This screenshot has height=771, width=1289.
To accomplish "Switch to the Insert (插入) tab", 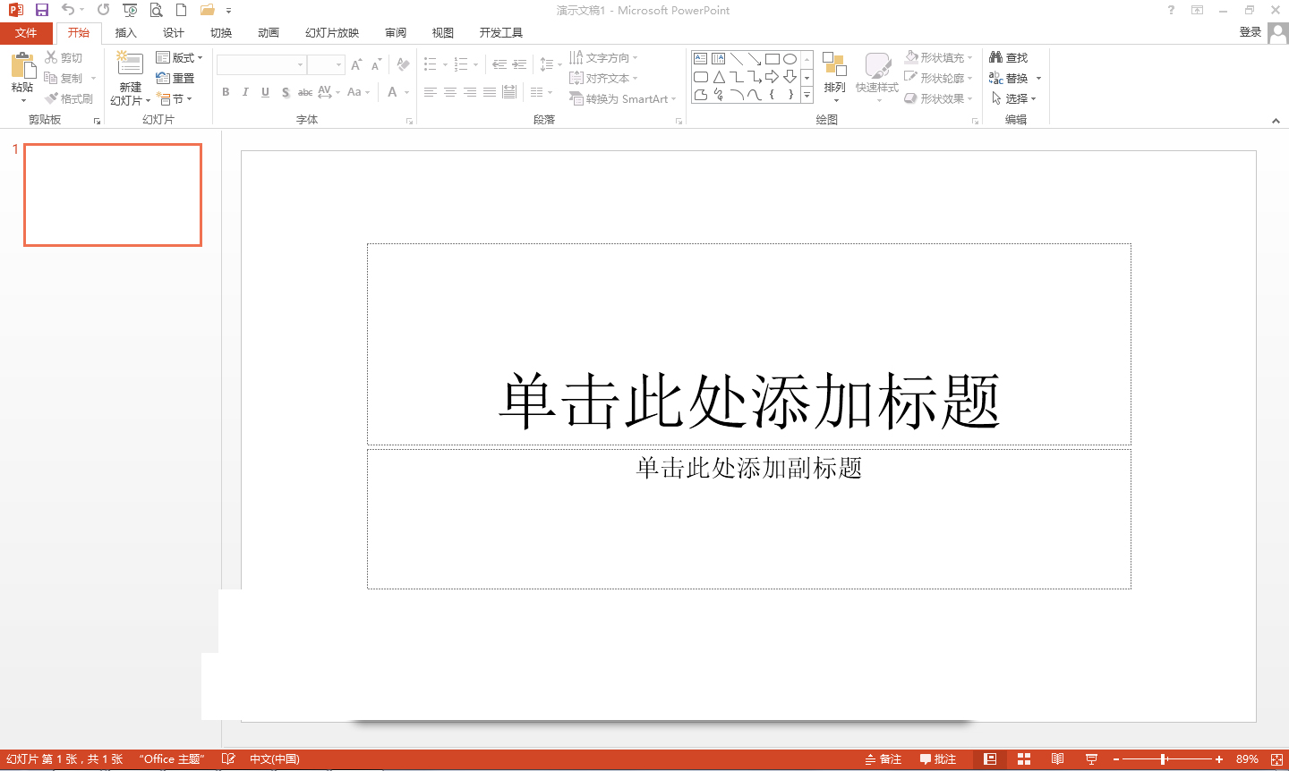I will point(125,33).
